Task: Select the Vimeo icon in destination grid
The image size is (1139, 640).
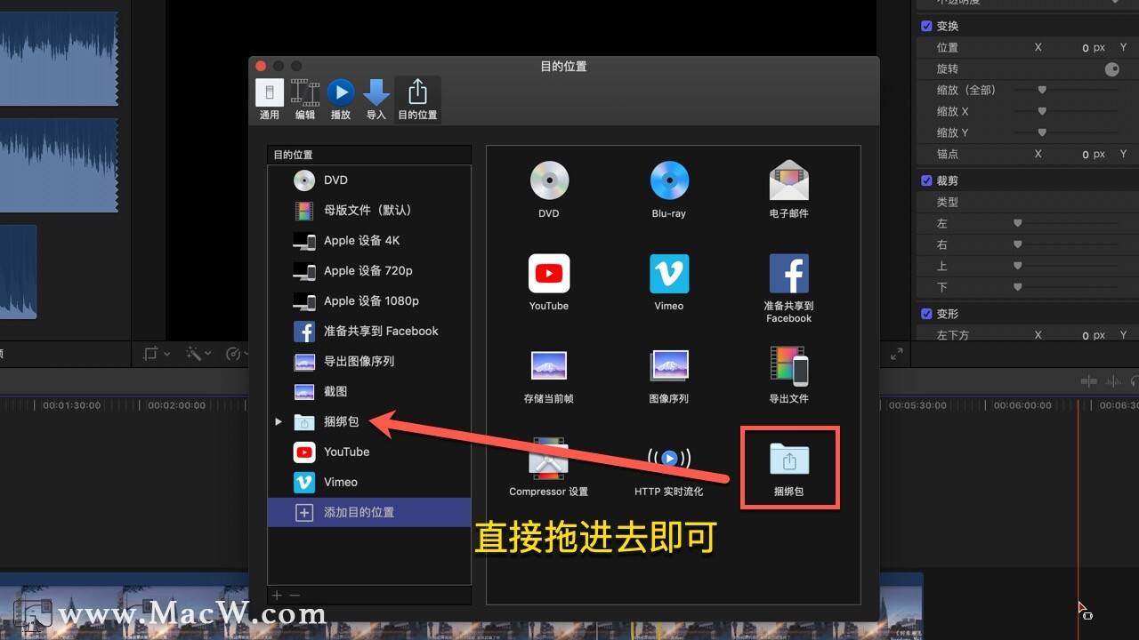Action: [x=669, y=274]
